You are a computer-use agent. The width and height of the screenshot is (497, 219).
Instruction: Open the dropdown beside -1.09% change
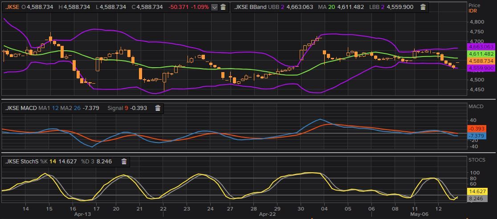(214, 7)
